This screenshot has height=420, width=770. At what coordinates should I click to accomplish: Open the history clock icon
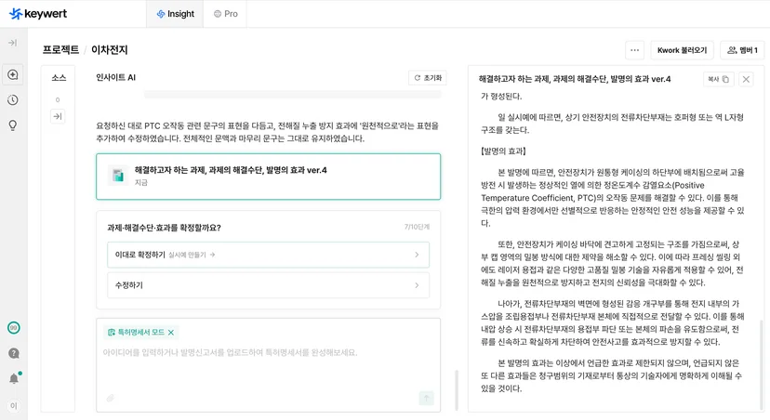point(13,100)
